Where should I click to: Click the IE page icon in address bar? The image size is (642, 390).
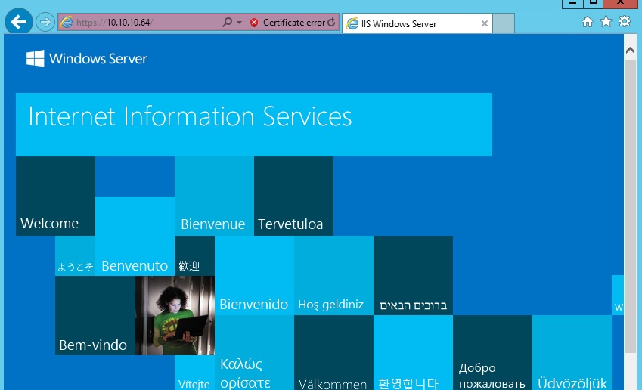67,23
